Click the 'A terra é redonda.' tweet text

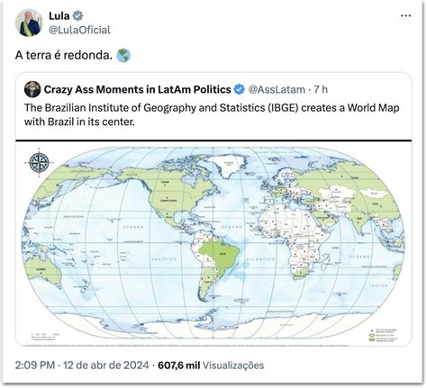[x=64, y=56]
